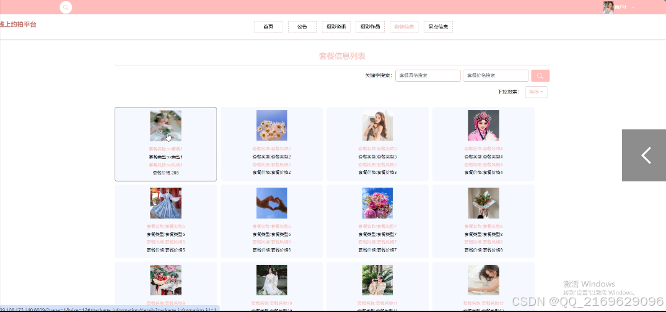
Task: Focus the 套餐风格搜索 input field
Action: coord(427,76)
